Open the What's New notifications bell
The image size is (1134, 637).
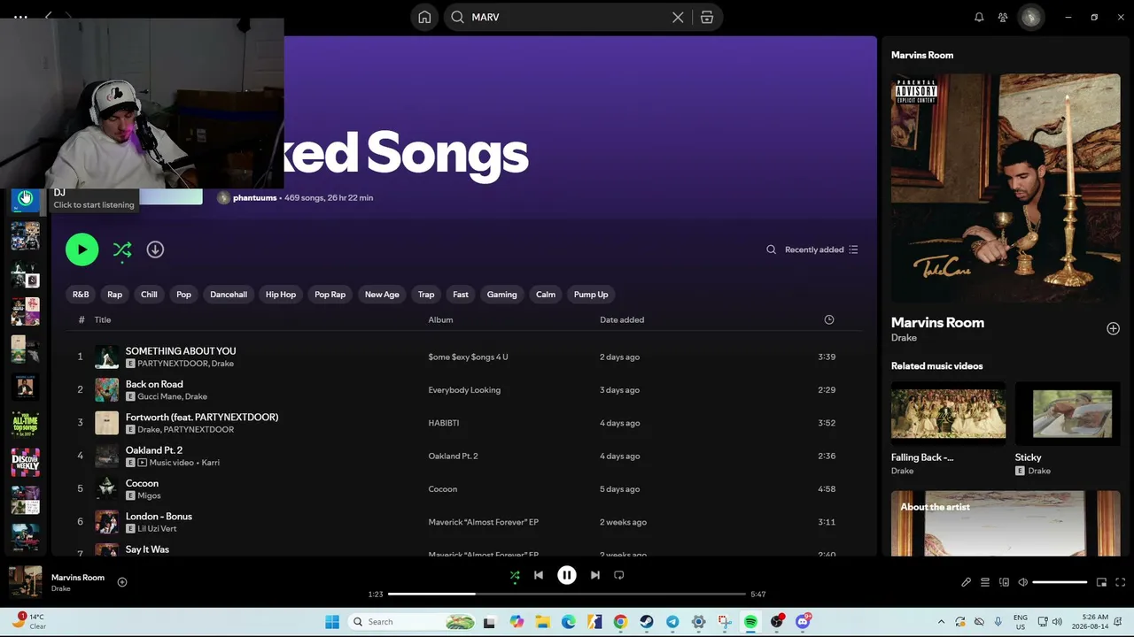tap(979, 17)
